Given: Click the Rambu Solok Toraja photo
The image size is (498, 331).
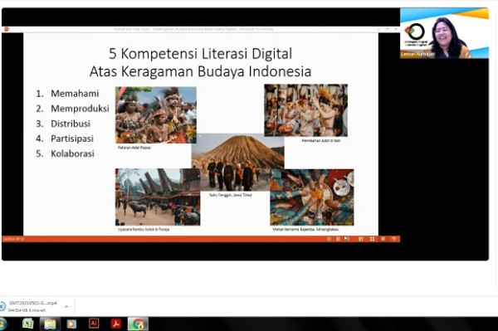Looking at the screenshot, I should coord(158,197).
